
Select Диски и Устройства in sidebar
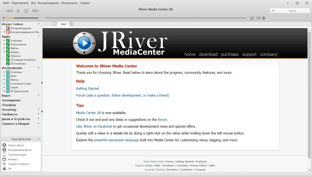pos(16,119)
